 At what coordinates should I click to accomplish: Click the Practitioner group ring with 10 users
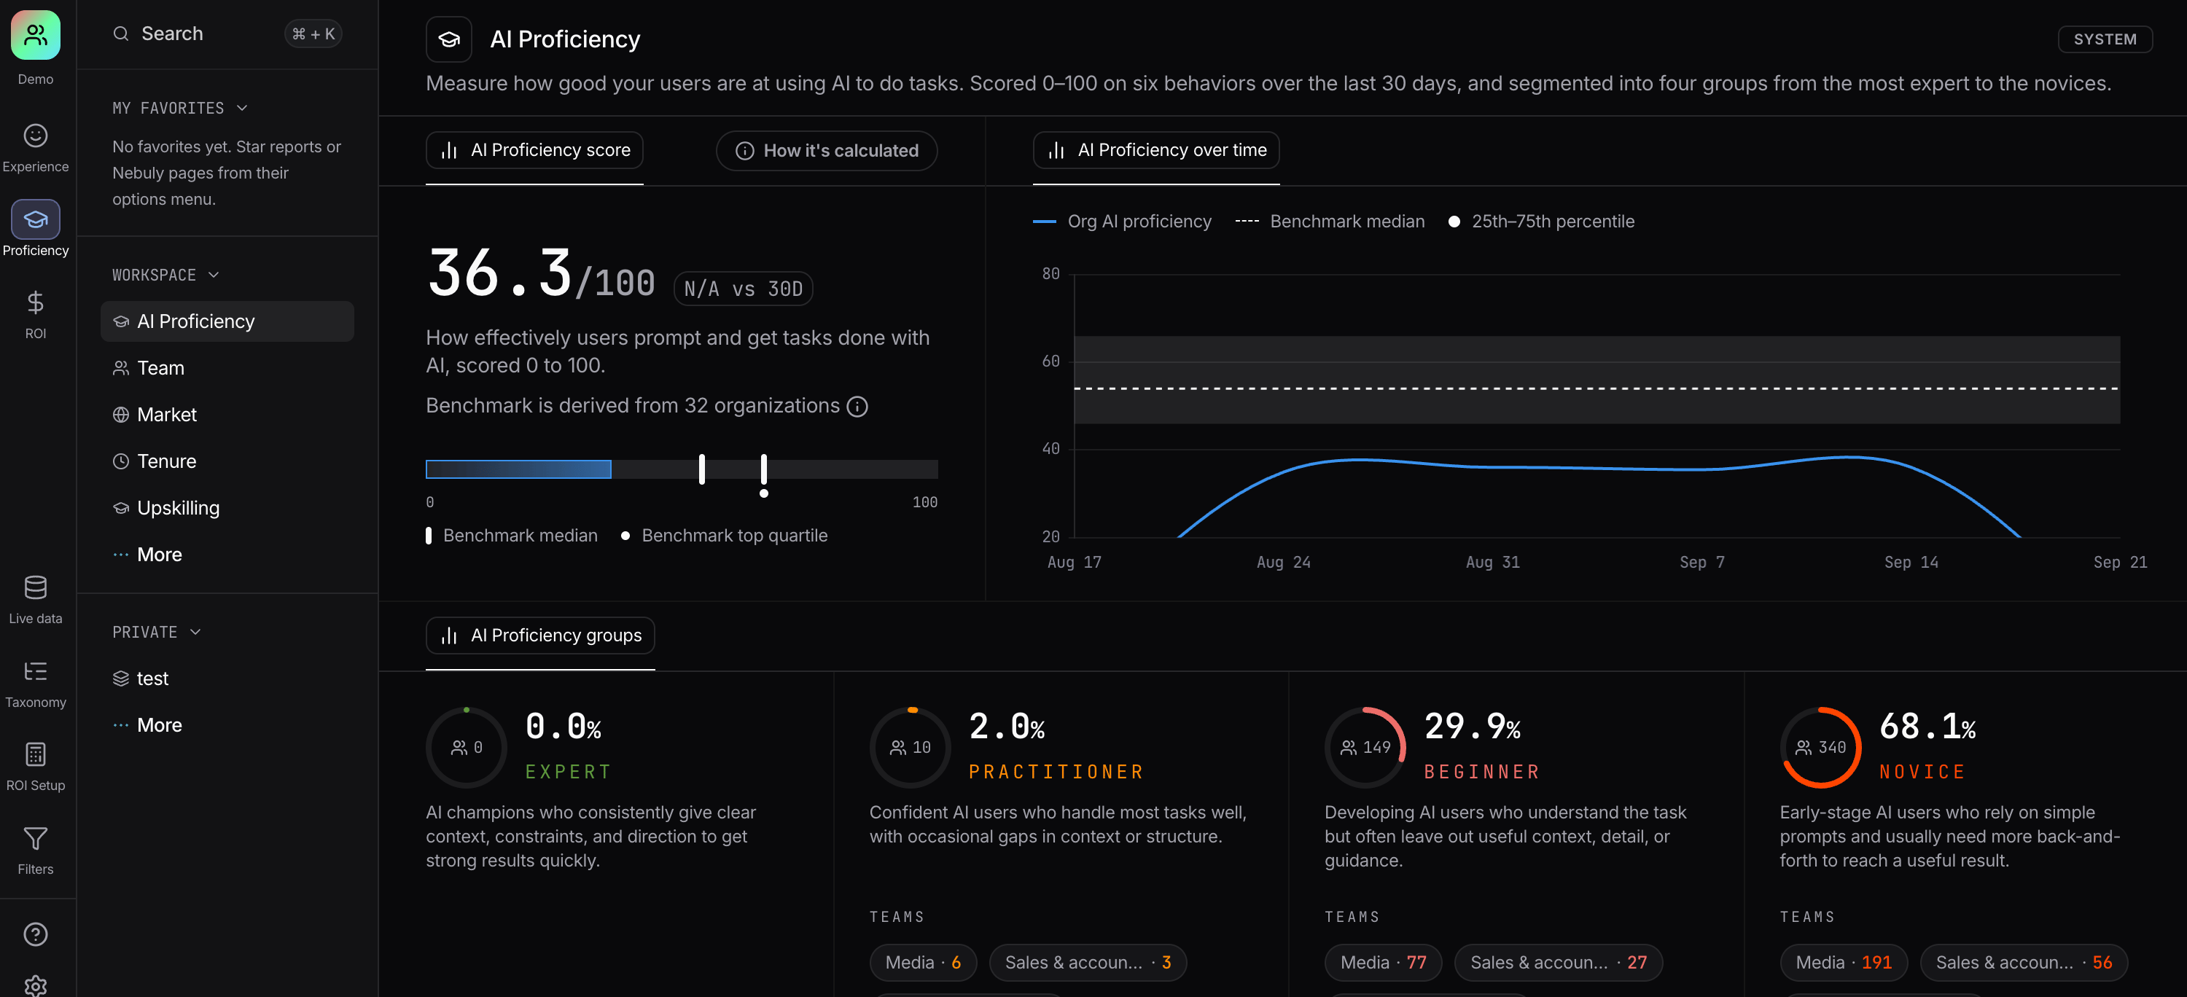tap(909, 748)
